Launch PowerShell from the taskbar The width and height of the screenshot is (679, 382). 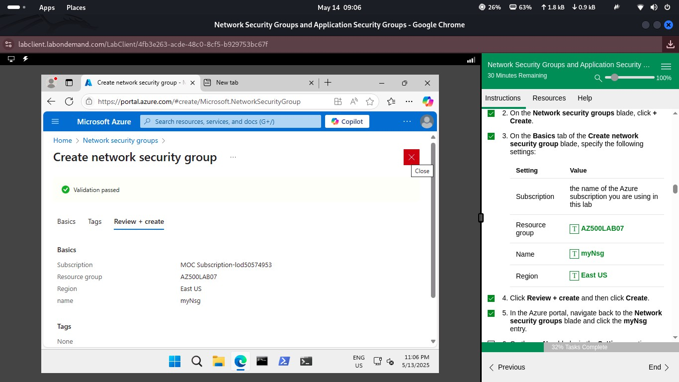(x=284, y=361)
